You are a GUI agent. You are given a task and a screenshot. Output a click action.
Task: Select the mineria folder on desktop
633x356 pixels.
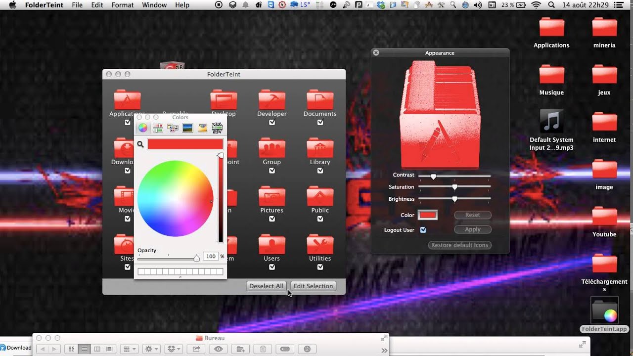604,32
